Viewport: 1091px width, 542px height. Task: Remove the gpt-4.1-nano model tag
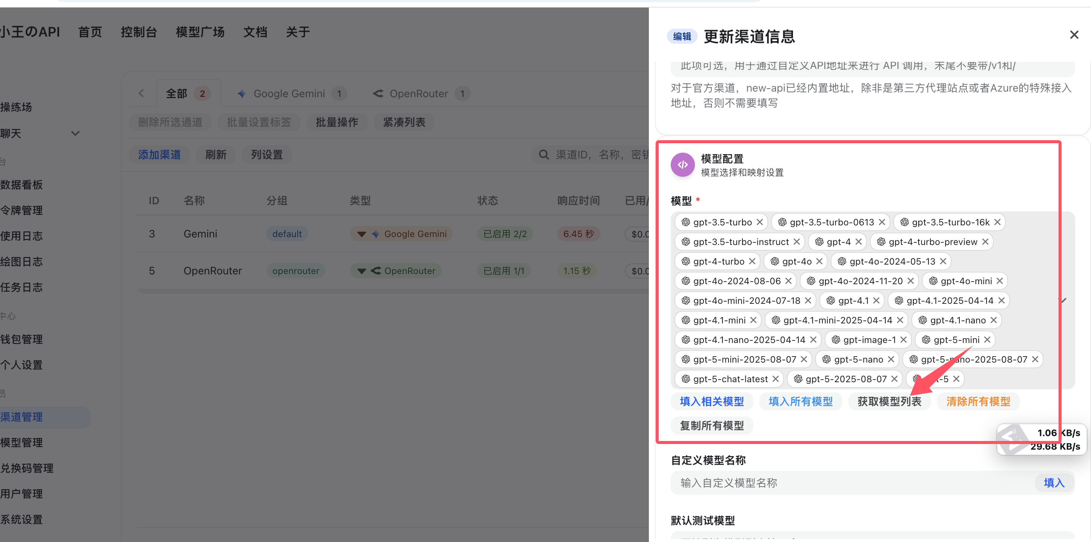coord(994,320)
